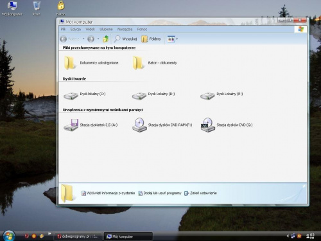The width and height of the screenshot is (321, 241).
Task: Open the Edycja menu
Action: [x=76, y=29]
